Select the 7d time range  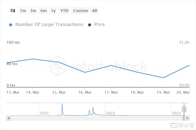13,11
